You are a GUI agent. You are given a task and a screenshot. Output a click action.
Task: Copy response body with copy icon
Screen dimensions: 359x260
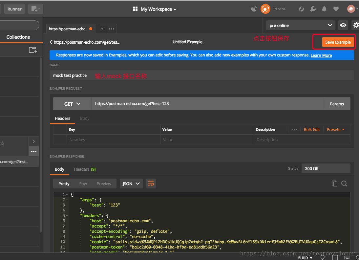point(334,184)
